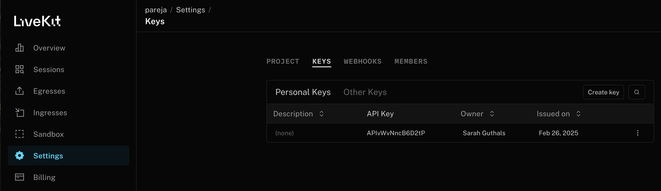Switch to the WEBHOOKS tab
Screen dimensions: 661x191
(363, 61)
